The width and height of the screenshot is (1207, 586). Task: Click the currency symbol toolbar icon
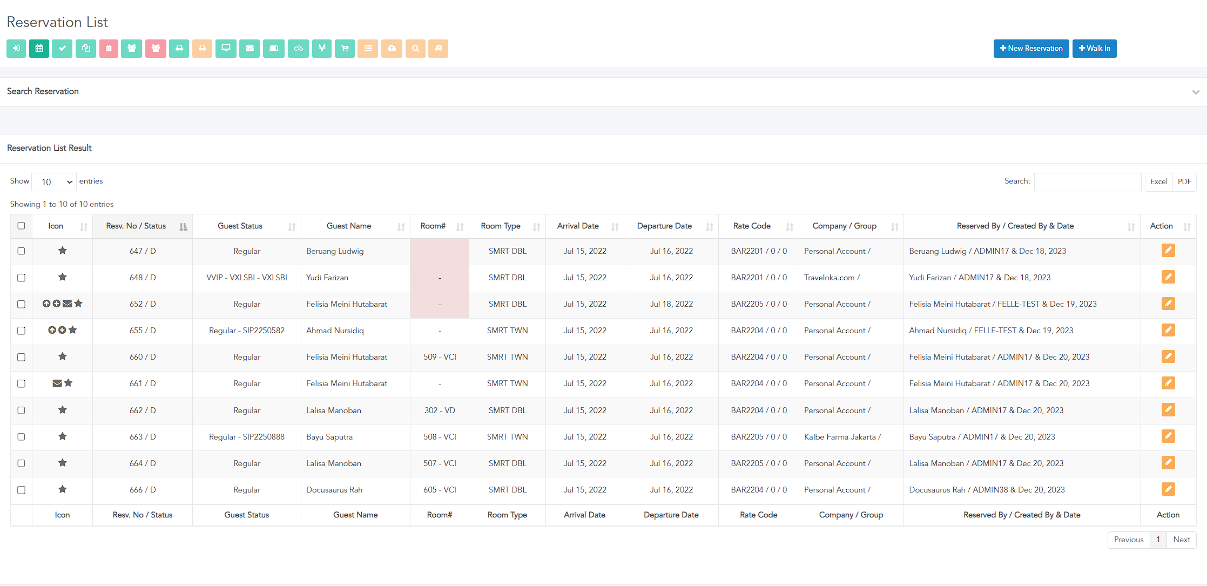[x=322, y=49]
